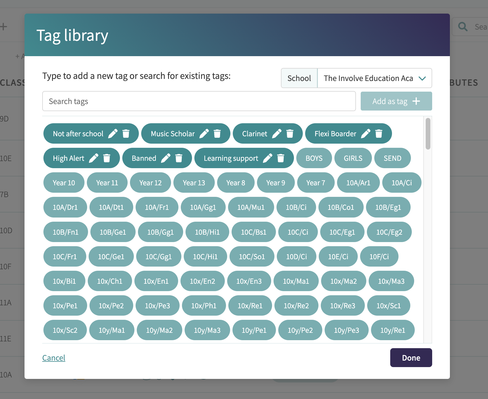Open the school selector dropdown
This screenshot has width=488, height=399.
click(x=422, y=78)
